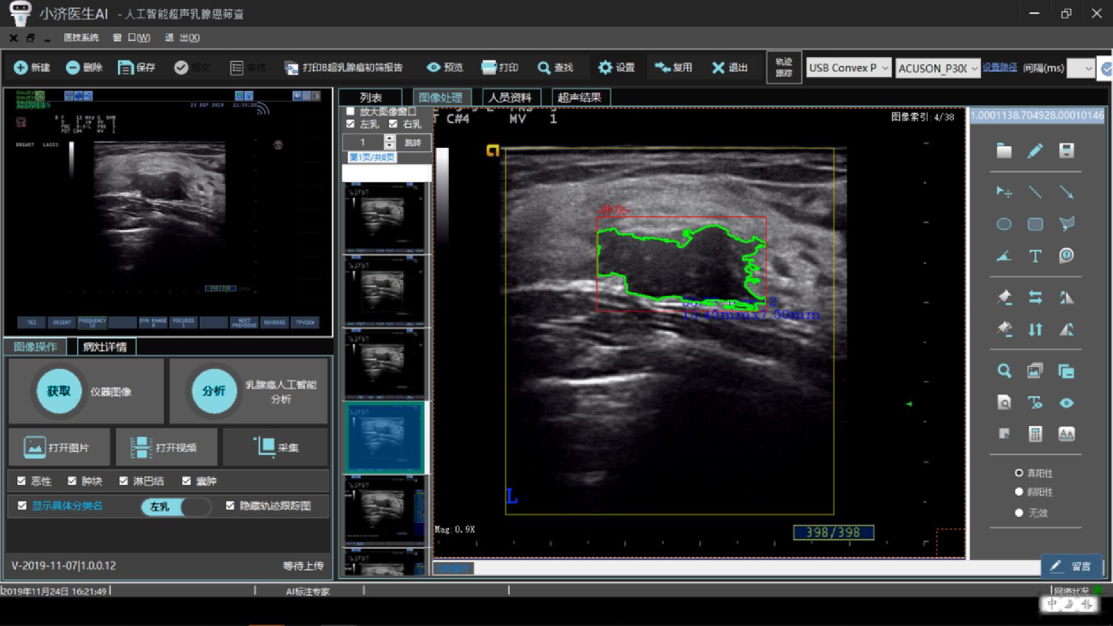This screenshot has width=1113, height=626.
Task: Toggle the 隐藏轨迹跟踪图 checkbox
Action: [x=230, y=506]
